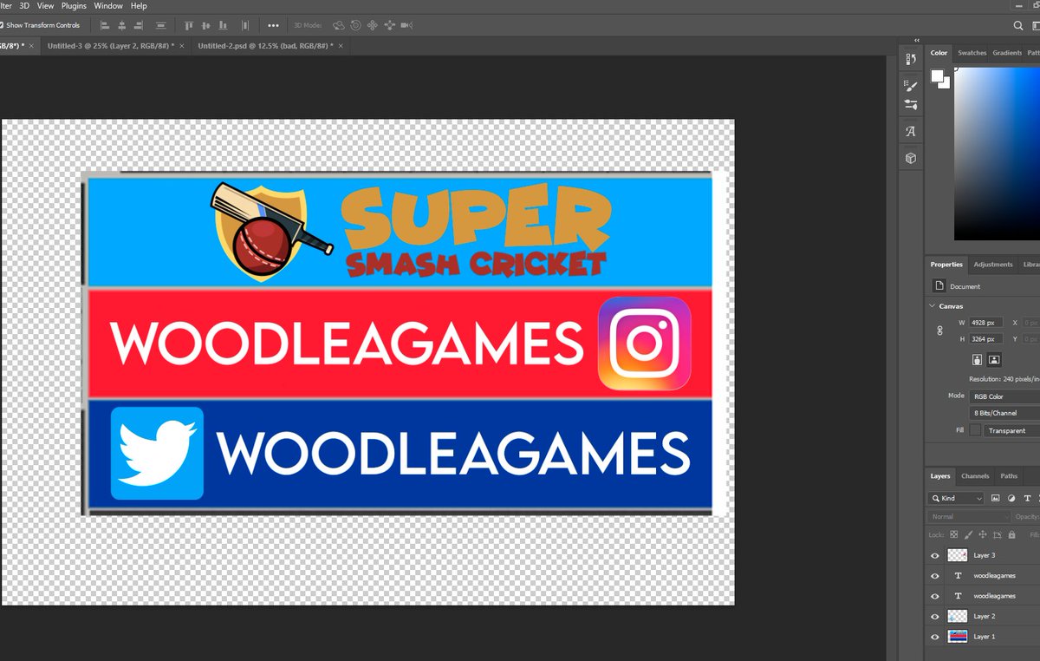Click the Lock all padlock icon

coord(1011,535)
